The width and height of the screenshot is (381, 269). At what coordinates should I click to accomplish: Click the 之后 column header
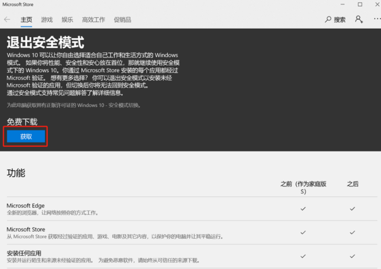(x=353, y=184)
